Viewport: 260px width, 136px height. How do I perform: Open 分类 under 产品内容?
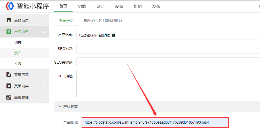click(x=18, y=63)
